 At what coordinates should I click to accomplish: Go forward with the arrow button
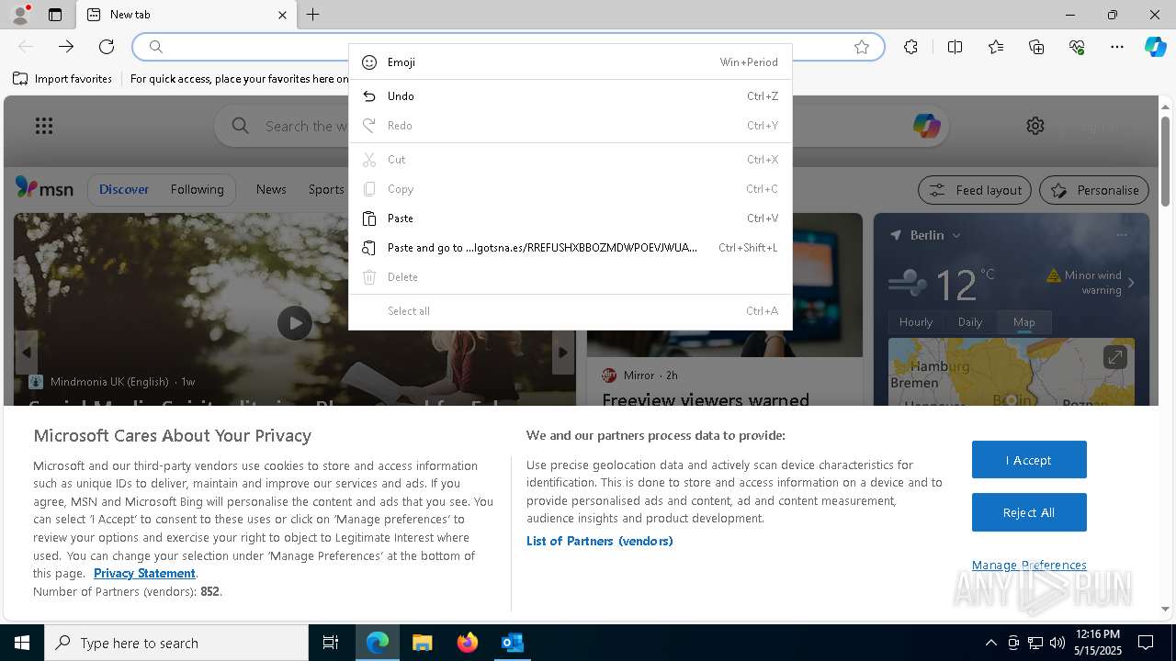pyautogui.click(x=66, y=47)
